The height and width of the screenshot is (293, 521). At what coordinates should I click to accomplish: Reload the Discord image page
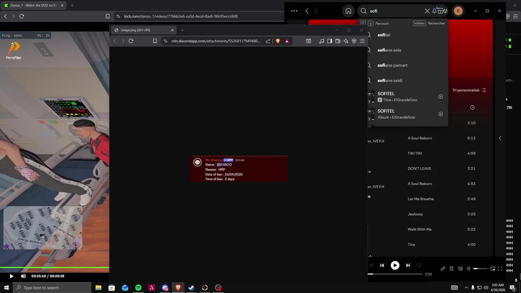(131, 41)
